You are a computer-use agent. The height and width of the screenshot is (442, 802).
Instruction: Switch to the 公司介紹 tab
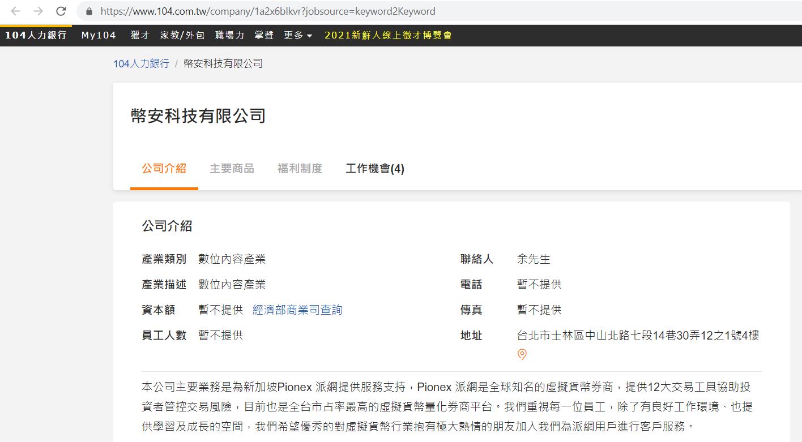click(x=164, y=169)
